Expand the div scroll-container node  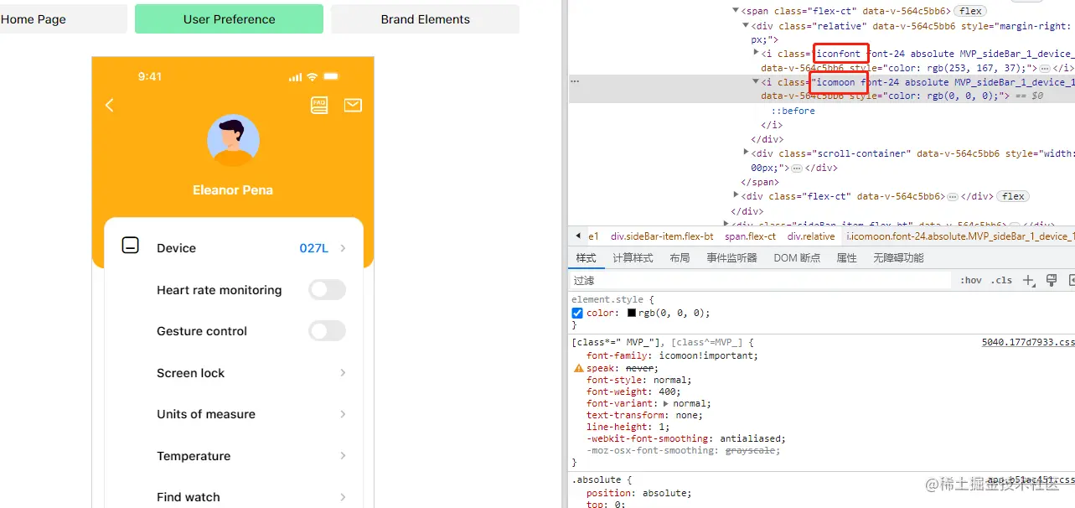(747, 153)
